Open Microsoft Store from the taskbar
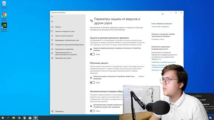214x120 pixels. coord(30,118)
